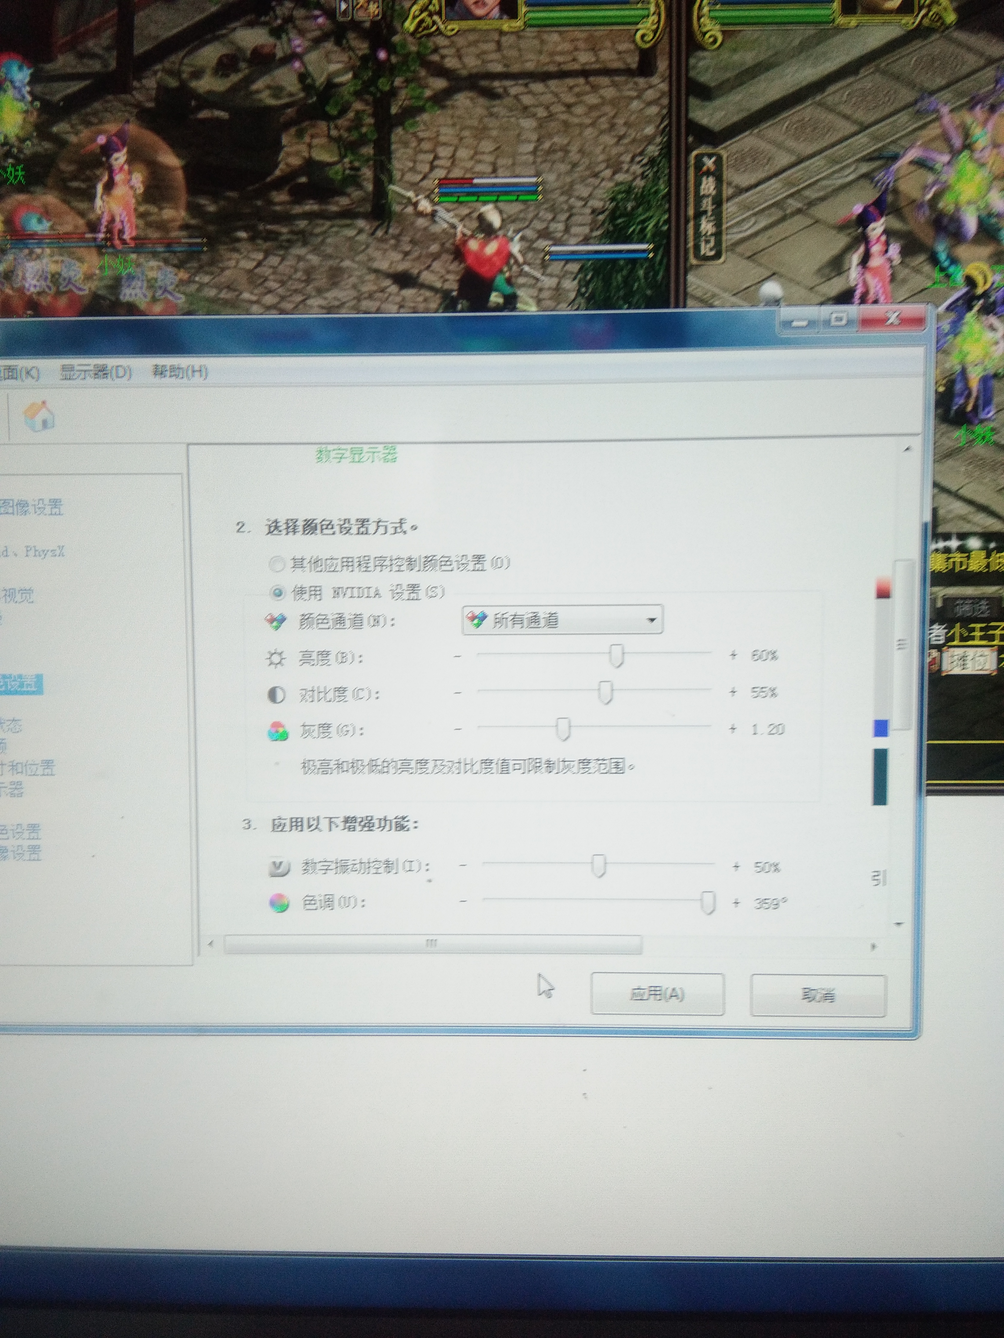Click the 灰度 gamma slider thumb

tap(563, 729)
